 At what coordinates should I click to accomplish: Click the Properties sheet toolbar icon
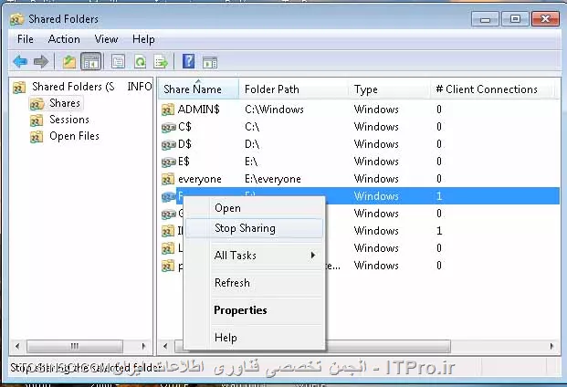tap(119, 62)
